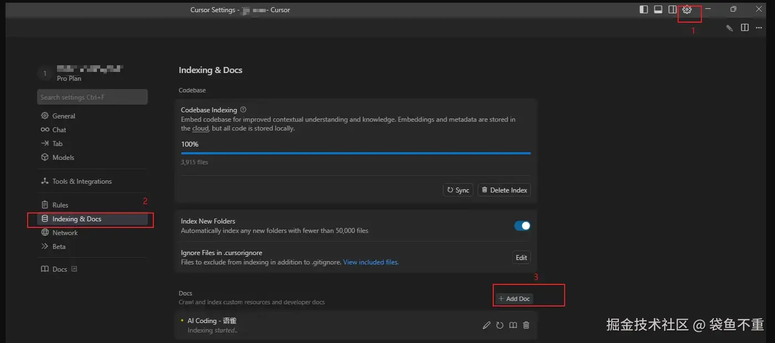Open Cursor settings gear icon
Image resolution: width=775 pixels, height=343 pixels.
[x=687, y=9]
